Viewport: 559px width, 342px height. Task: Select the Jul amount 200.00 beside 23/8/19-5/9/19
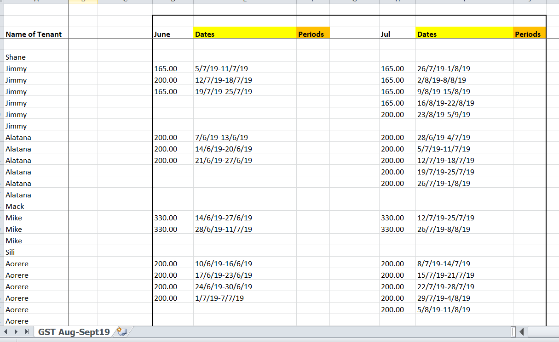click(x=398, y=113)
